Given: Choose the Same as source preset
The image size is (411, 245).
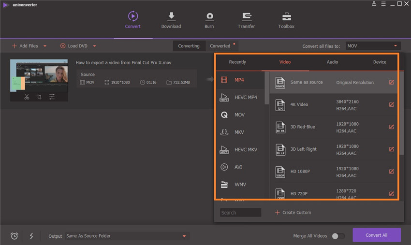Looking at the screenshot, I should click(x=334, y=82).
